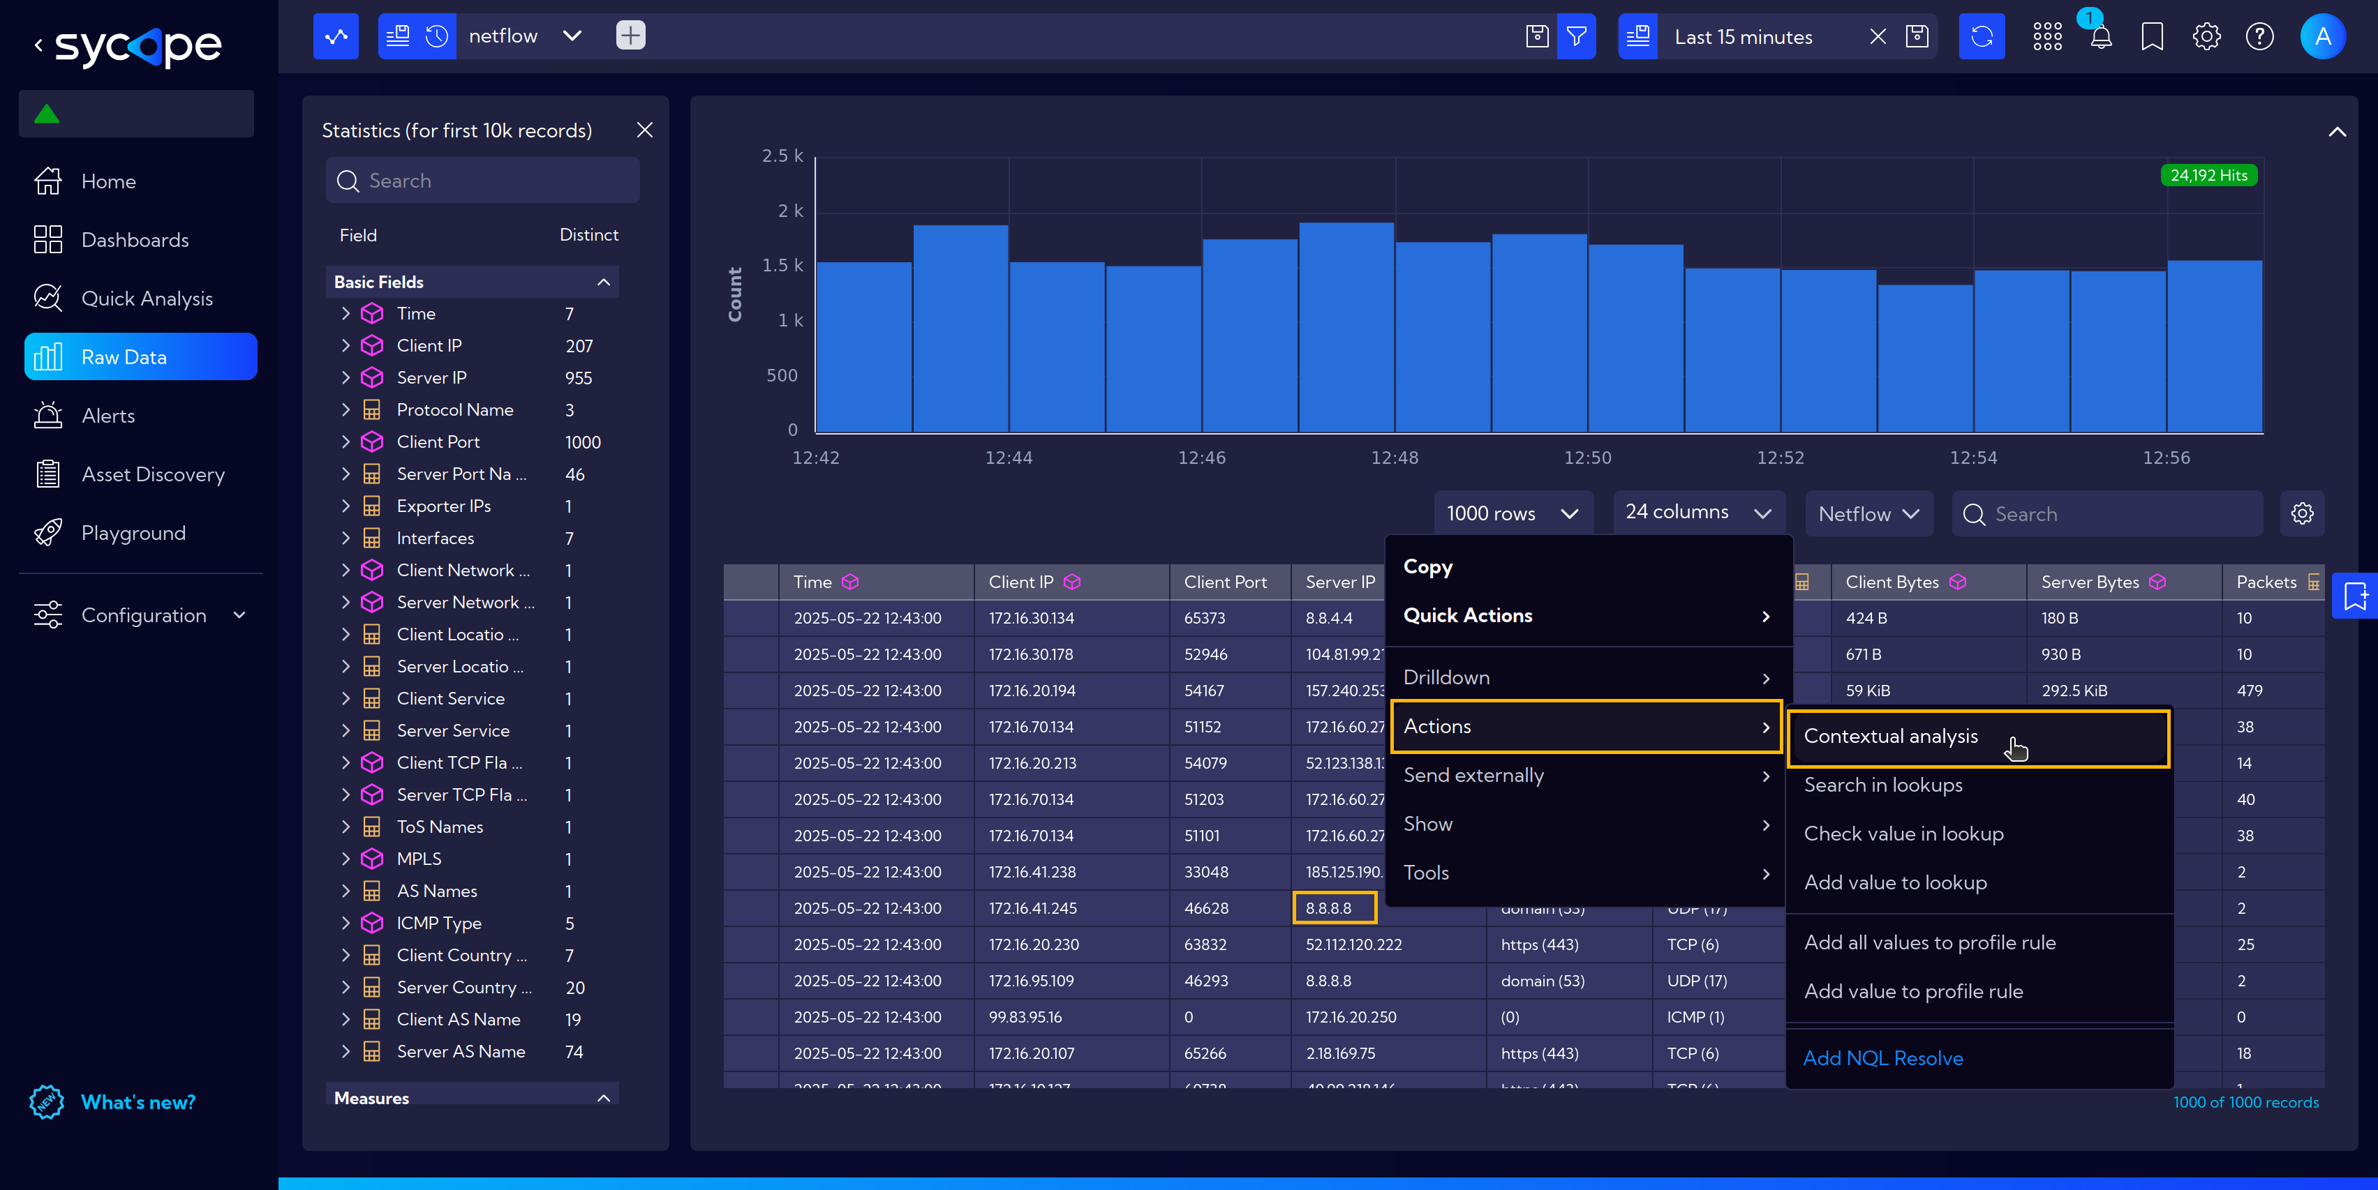Click the 24,192 Hits badge

2208,175
